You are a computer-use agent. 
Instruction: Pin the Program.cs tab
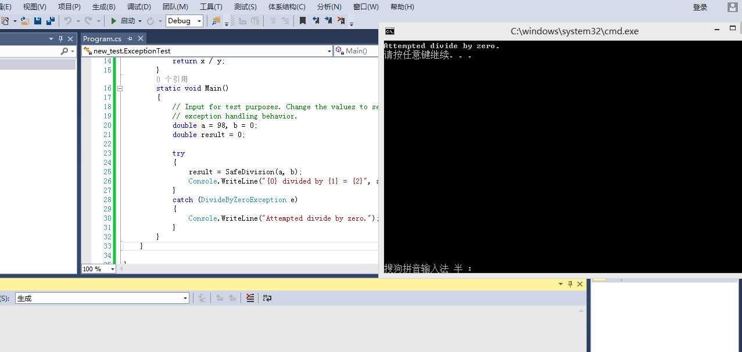point(130,38)
